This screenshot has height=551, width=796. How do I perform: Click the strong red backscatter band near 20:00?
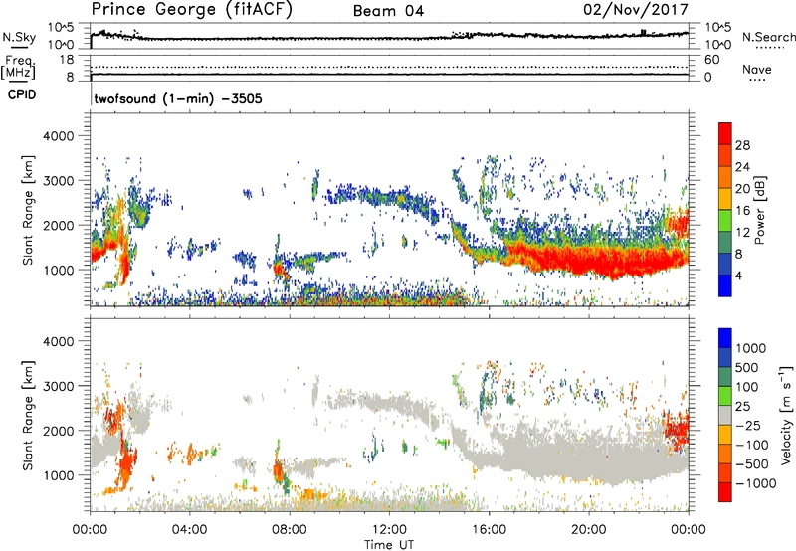589,259
